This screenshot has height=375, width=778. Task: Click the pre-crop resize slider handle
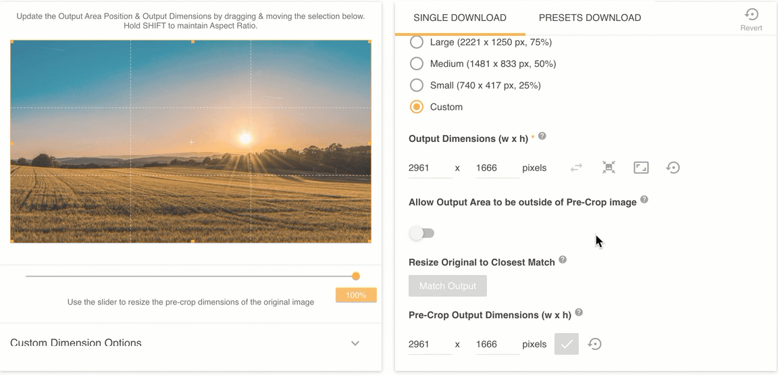click(x=356, y=276)
